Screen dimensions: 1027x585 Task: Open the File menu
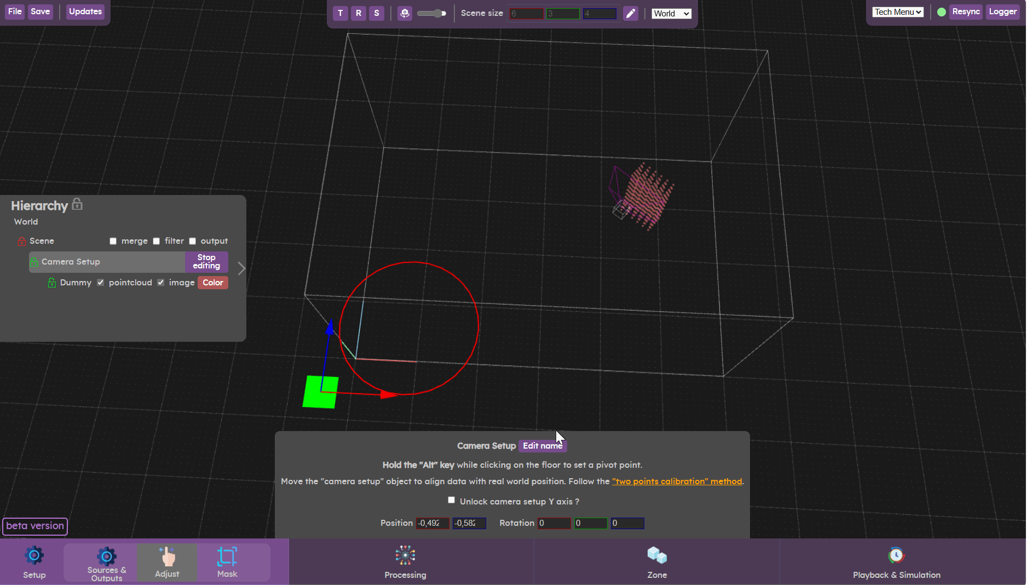15,12
